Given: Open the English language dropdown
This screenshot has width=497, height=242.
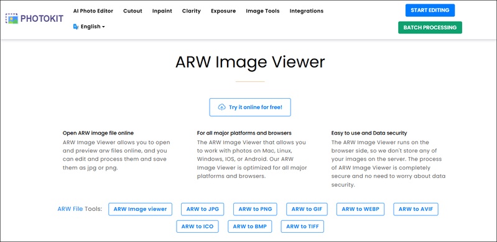Looking at the screenshot, I should pos(89,27).
